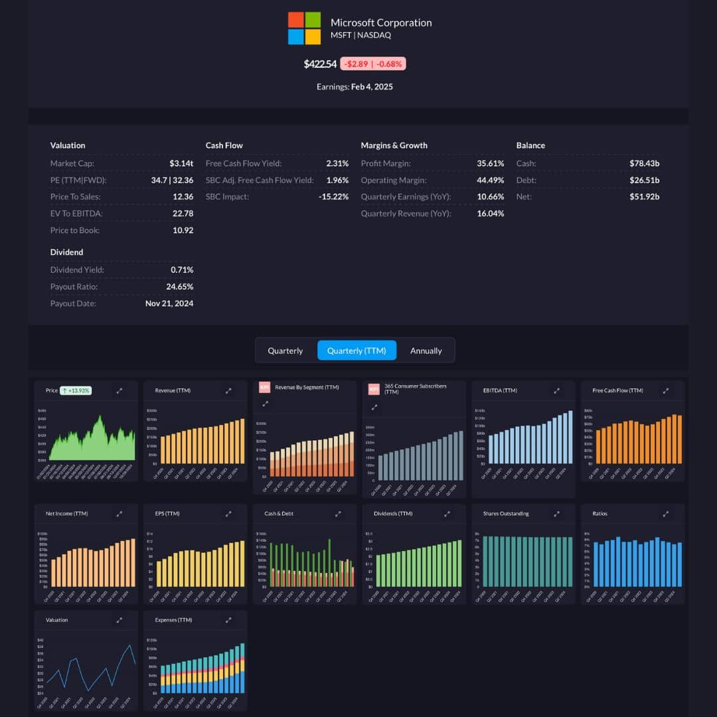Click KPI badge on Revenue By Segment

[x=264, y=387]
